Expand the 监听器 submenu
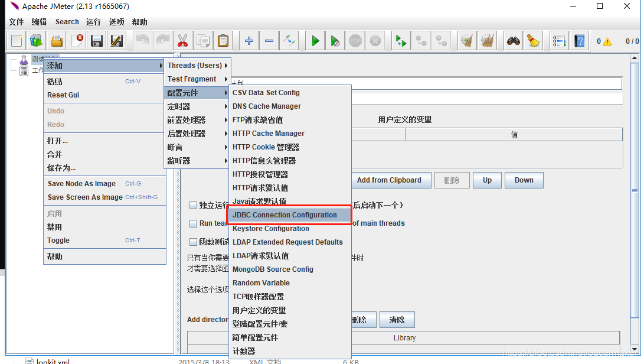Screen dimensions: 644x364 (197, 161)
